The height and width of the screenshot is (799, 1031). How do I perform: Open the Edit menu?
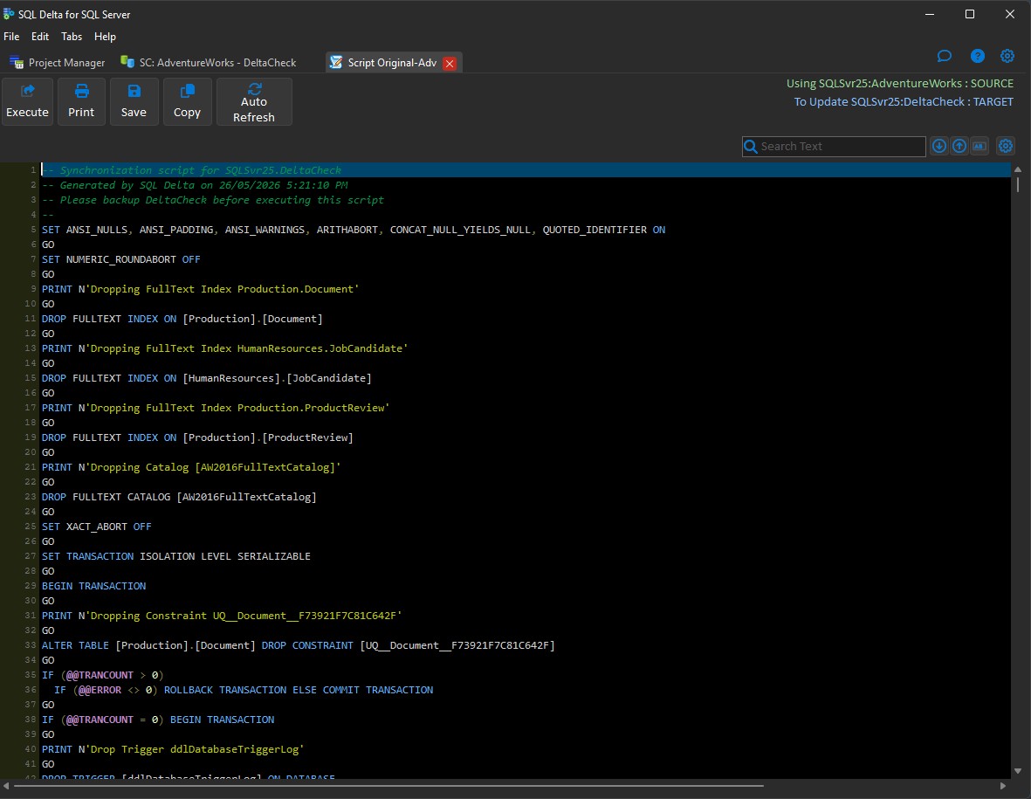click(x=40, y=36)
